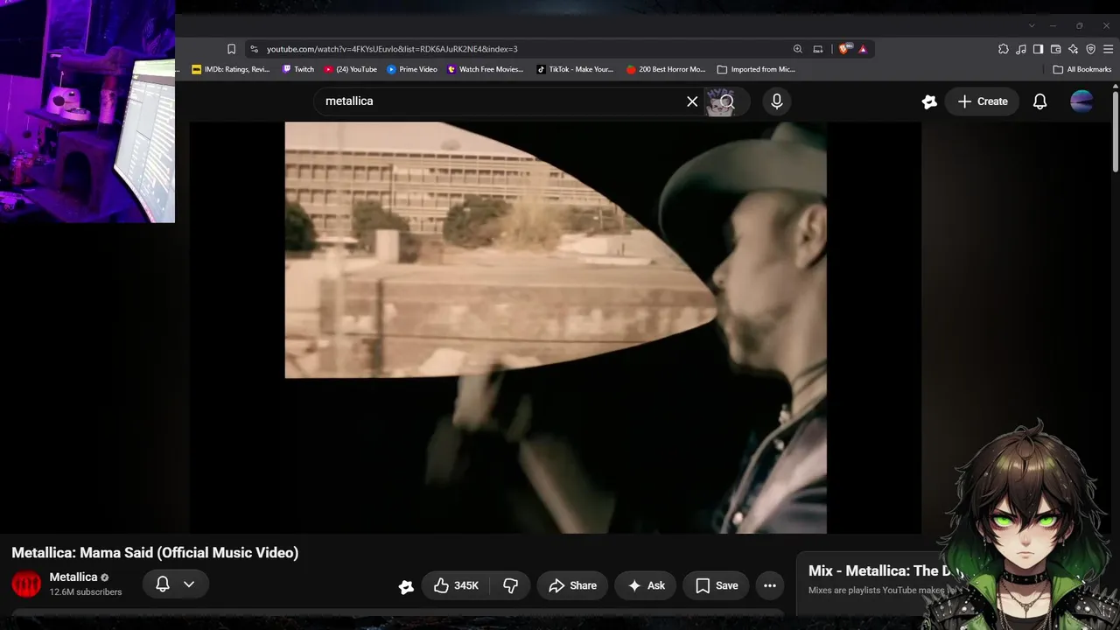Open the browser main hamburger menu

click(x=1109, y=49)
